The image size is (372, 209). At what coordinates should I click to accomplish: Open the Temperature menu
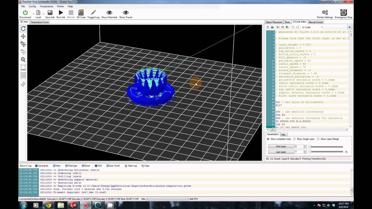pyautogui.click(x=46, y=6)
